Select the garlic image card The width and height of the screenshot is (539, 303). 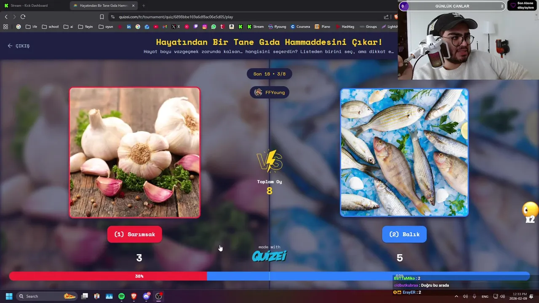[135, 152]
